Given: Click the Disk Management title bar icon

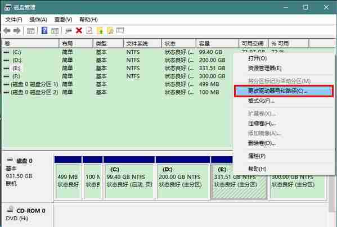Looking at the screenshot, I should 8,7.
